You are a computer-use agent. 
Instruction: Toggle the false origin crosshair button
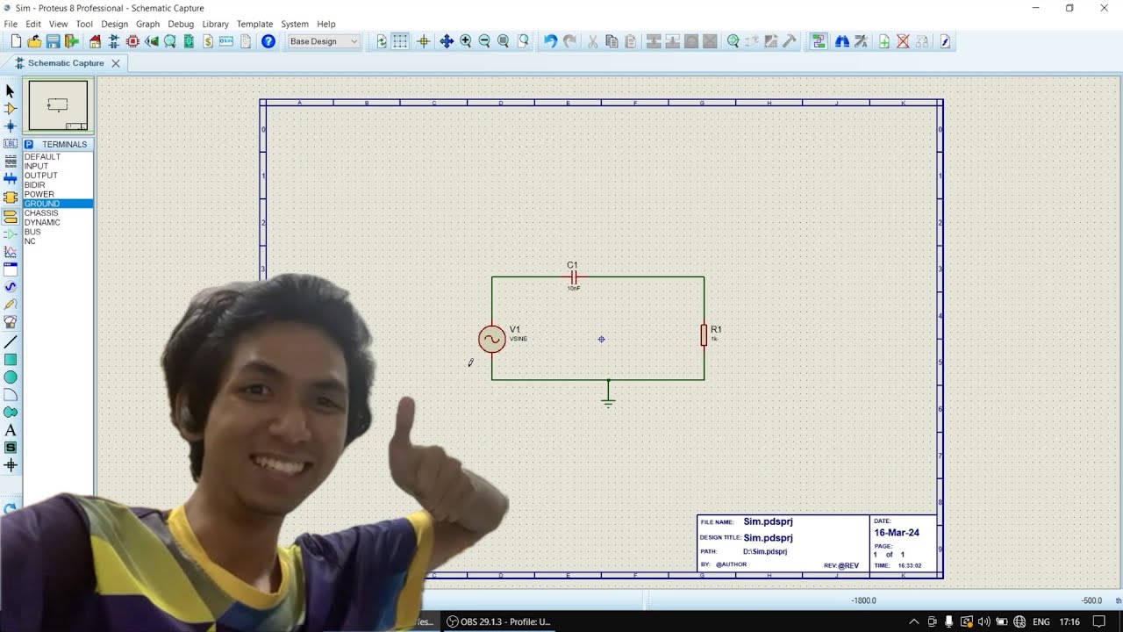point(423,41)
